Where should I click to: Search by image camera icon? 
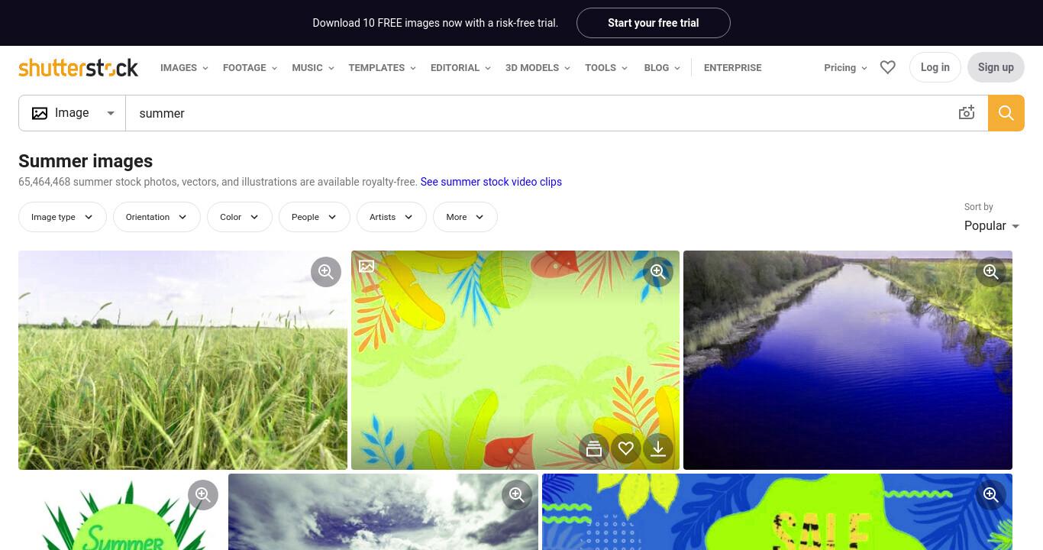[967, 113]
